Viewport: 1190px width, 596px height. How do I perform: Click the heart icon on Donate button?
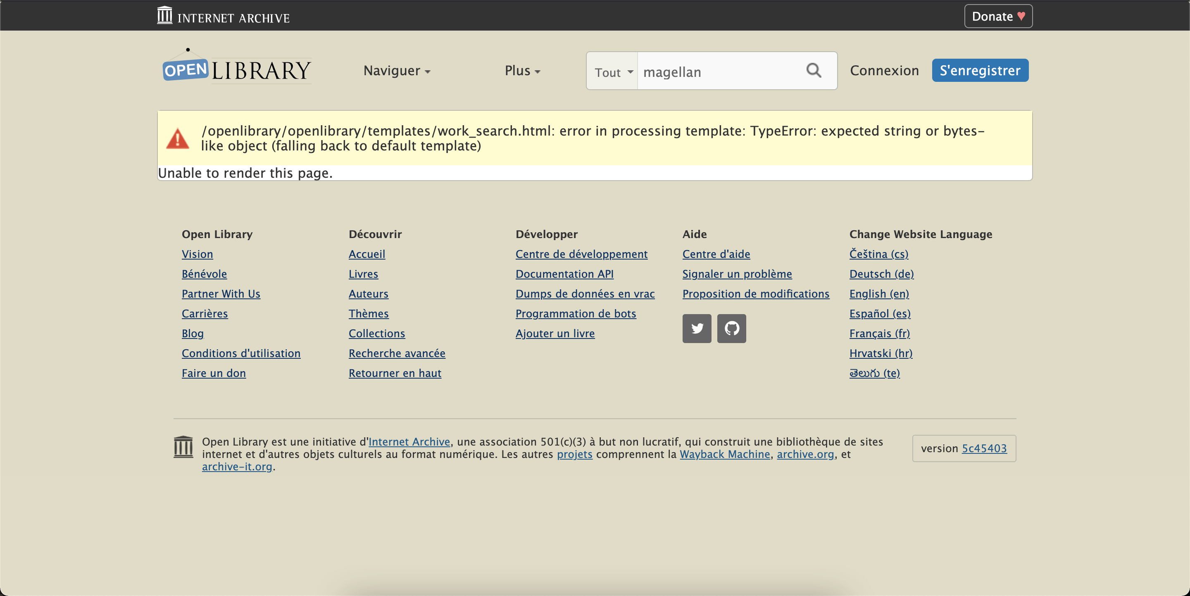(x=1020, y=16)
